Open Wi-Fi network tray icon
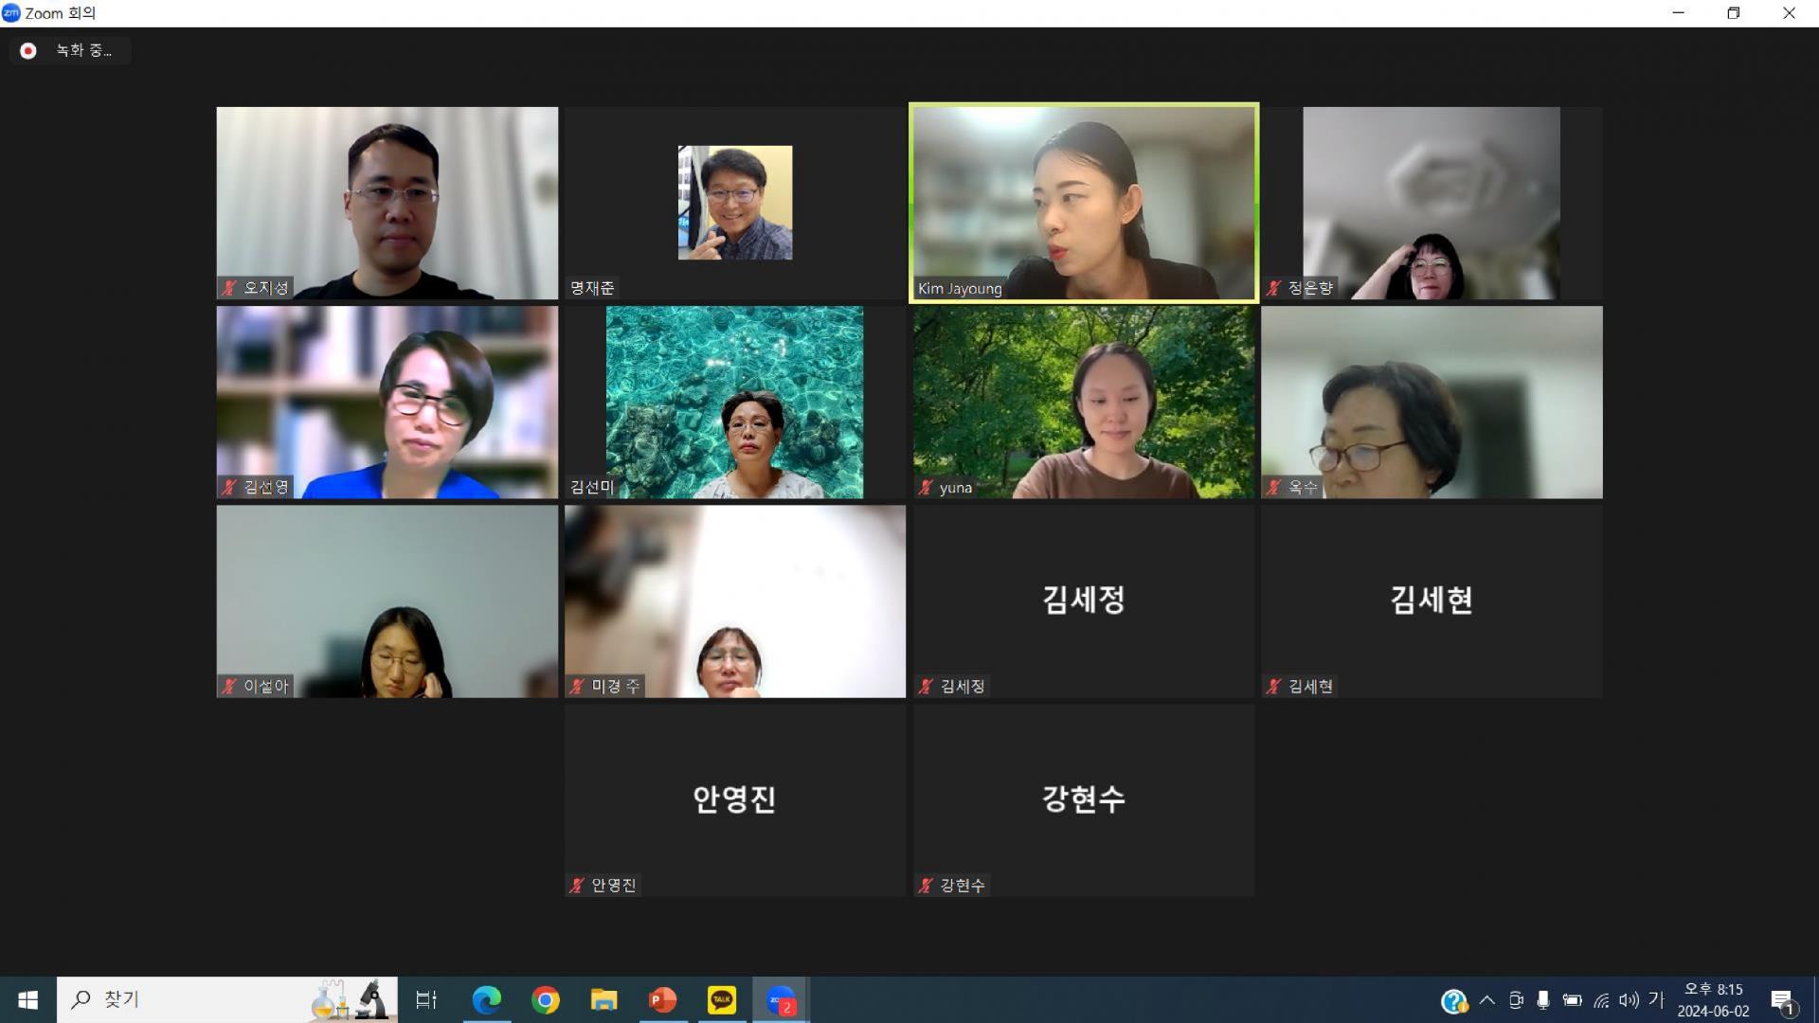Image resolution: width=1819 pixels, height=1023 pixels. click(1601, 1000)
